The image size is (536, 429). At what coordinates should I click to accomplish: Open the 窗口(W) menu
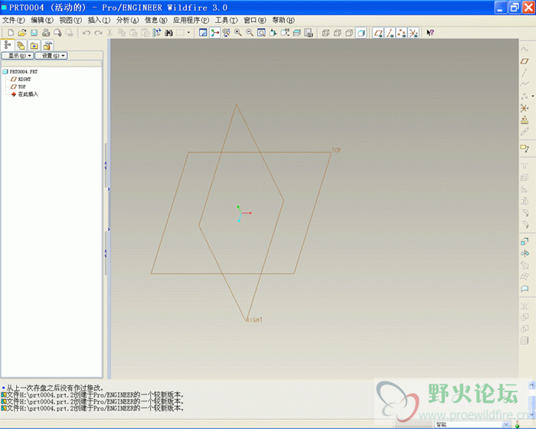click(255, 20)
